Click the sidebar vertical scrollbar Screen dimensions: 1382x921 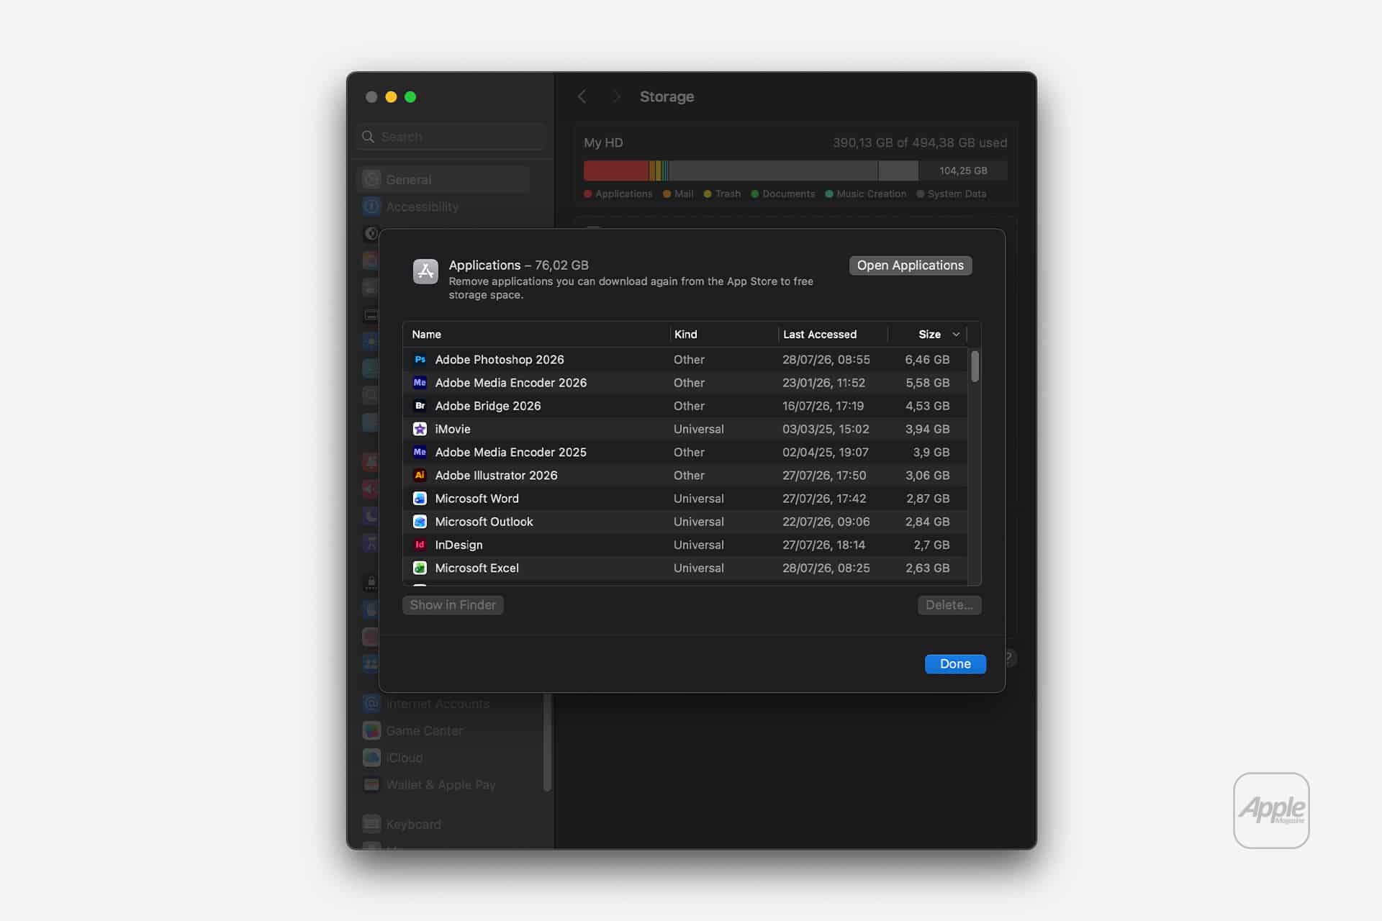tap(547, 741)
